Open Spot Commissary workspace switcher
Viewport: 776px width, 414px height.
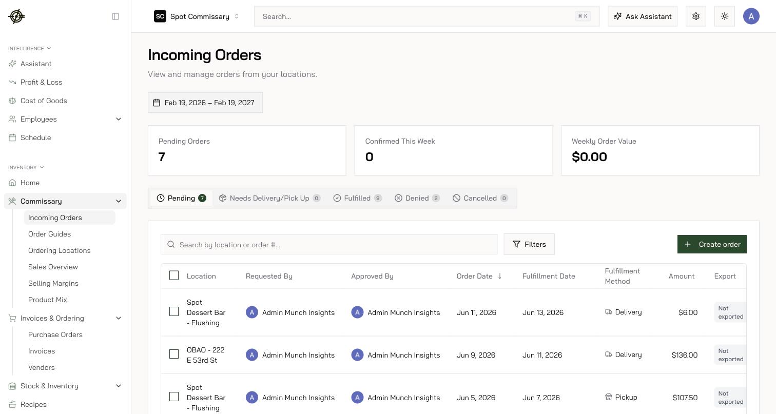tap(197, 16)
